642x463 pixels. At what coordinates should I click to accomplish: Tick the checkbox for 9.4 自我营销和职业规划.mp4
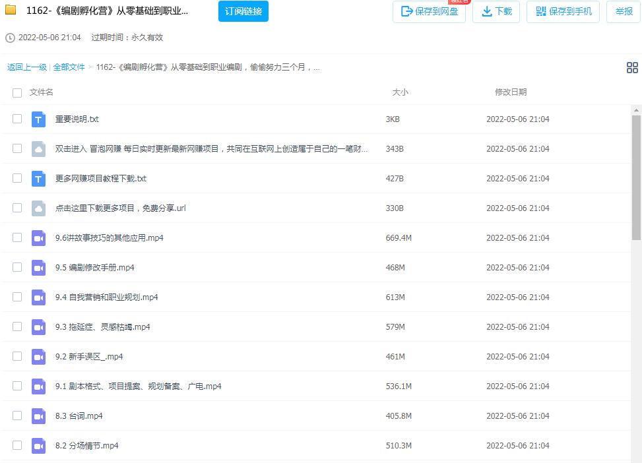point(17,297)
